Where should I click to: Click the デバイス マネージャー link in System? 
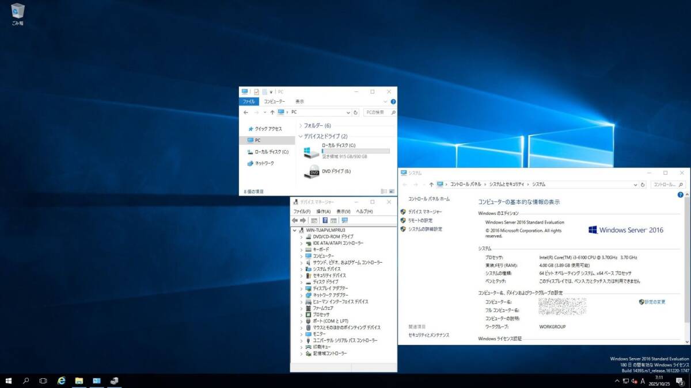point(425,212)
